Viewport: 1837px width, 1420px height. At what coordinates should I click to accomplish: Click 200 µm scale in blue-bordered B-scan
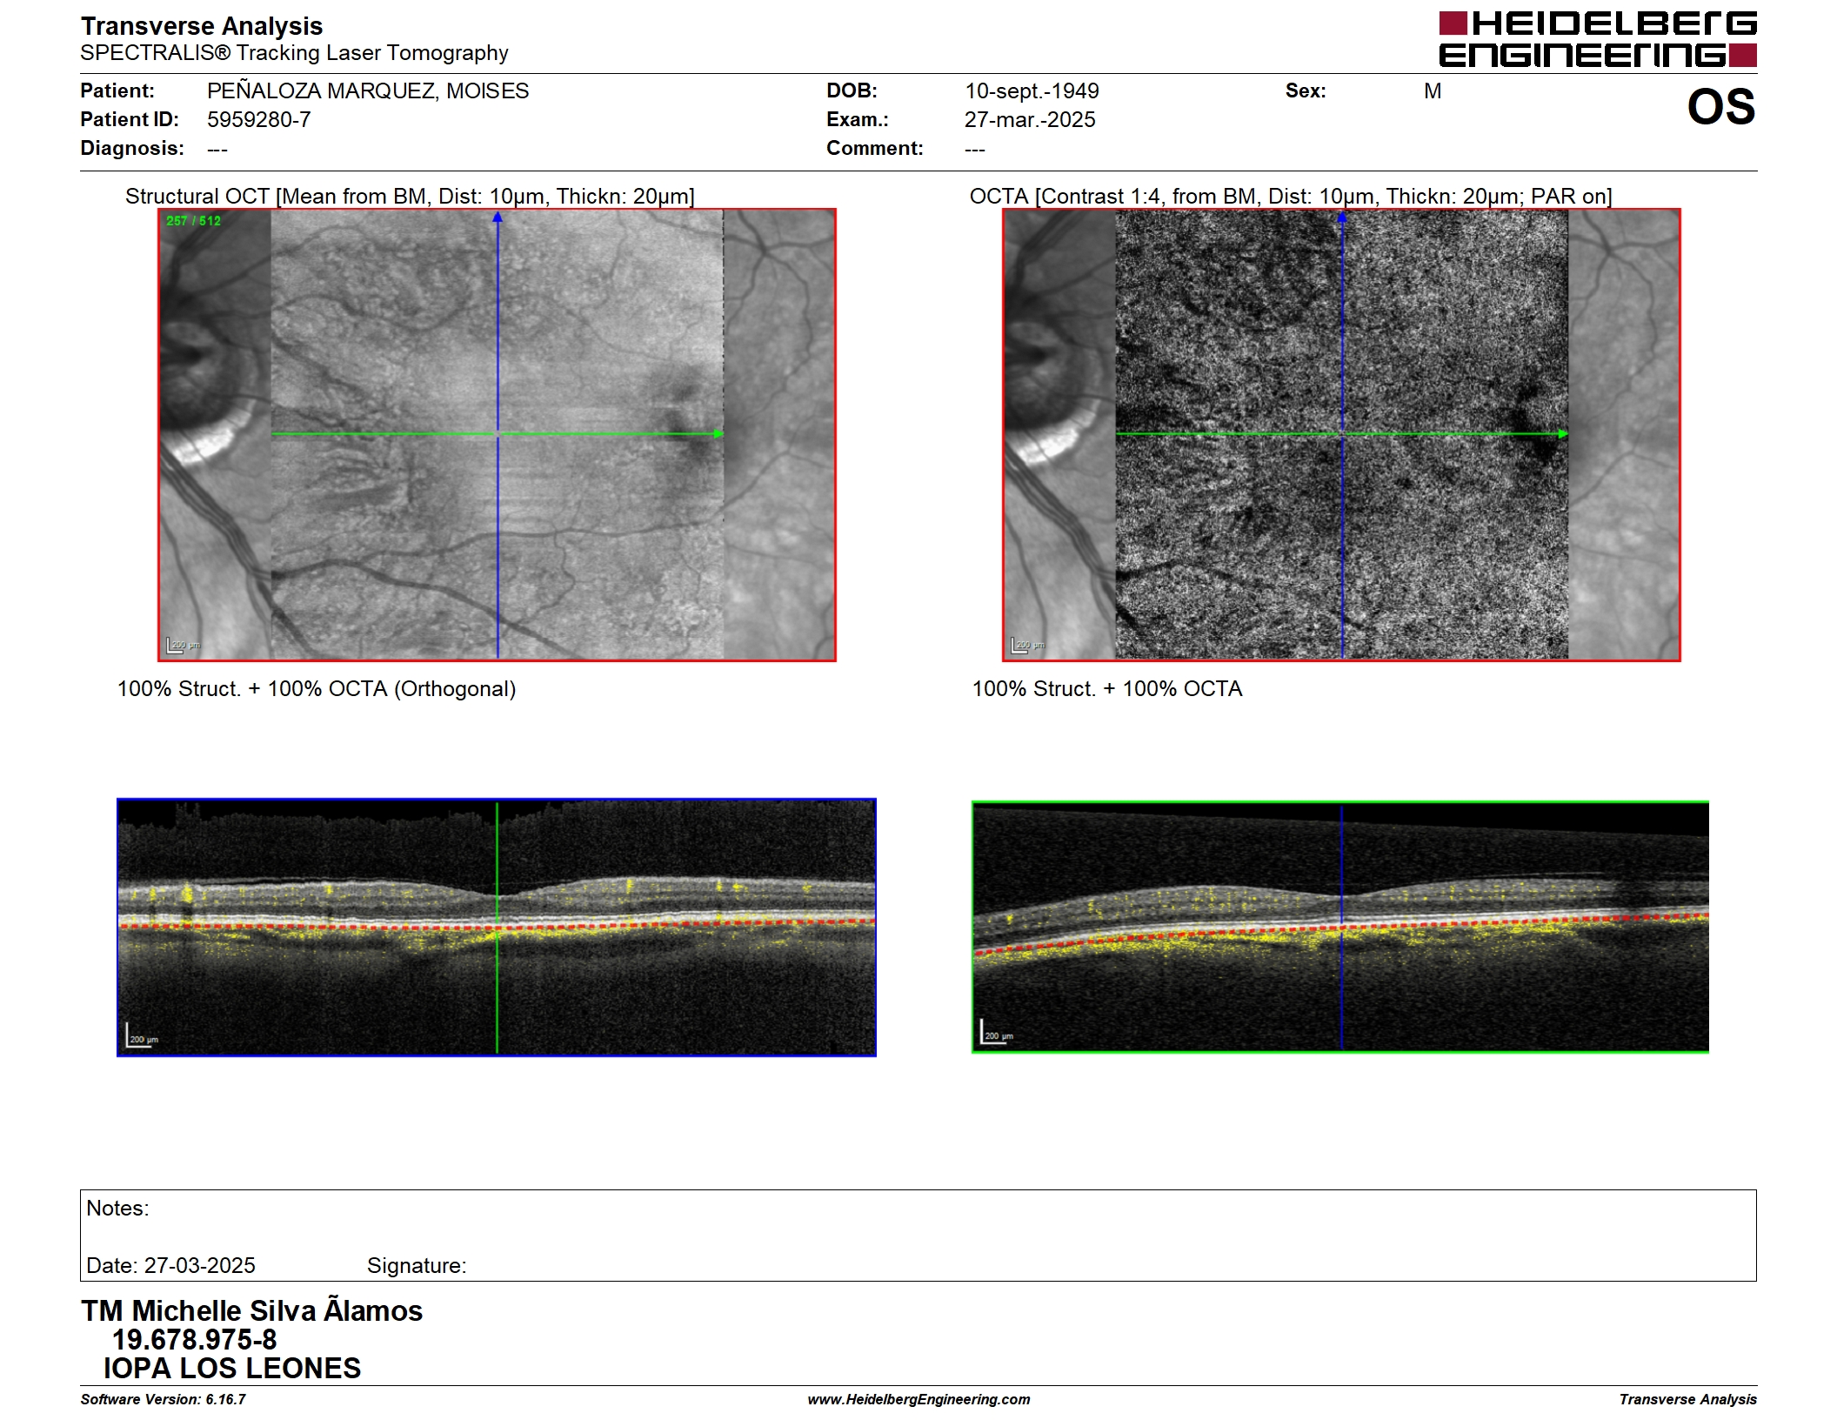[141, 1035]
